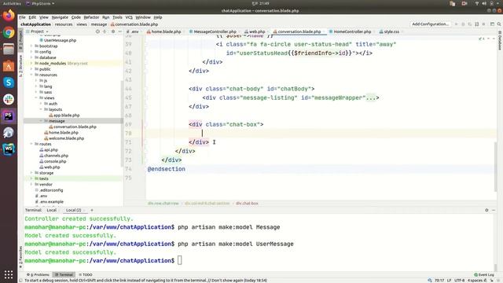The height and width of the screenshot is (283, 503).
Task: Open WebStorm from the dock
Action: [x=9, y=149]
